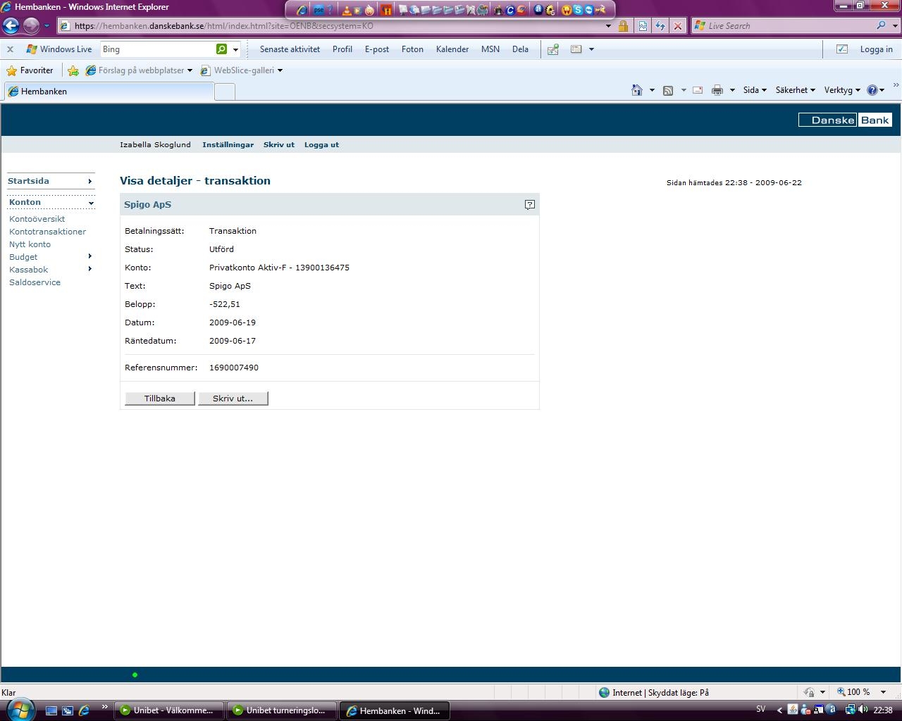Click the Logga ut link

coord(321,145)
